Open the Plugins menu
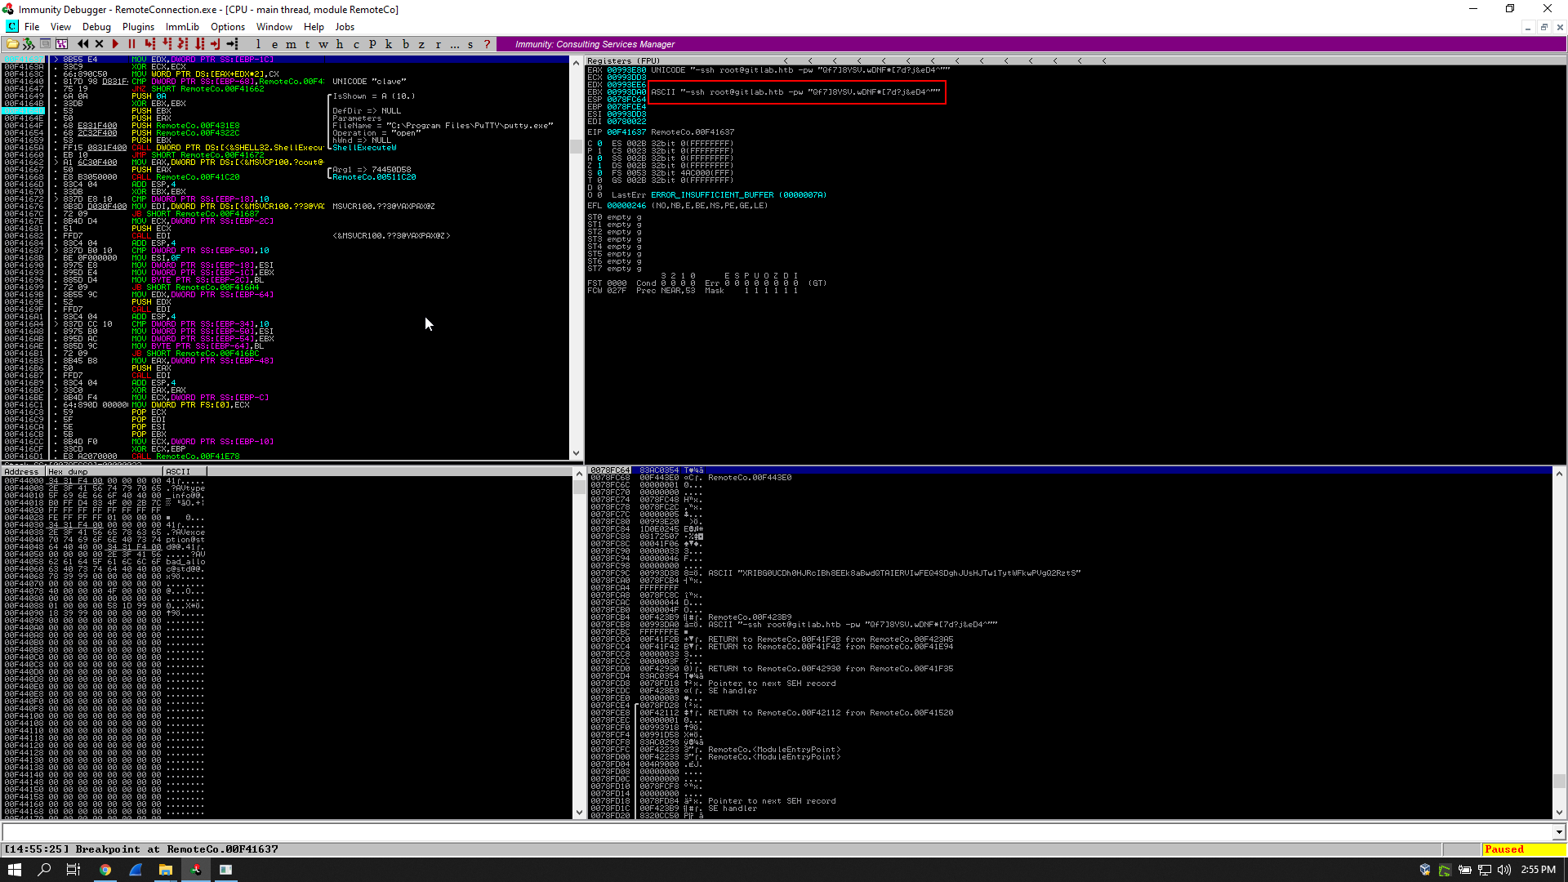Viewport: 1568px width, 882px height. 138,27
